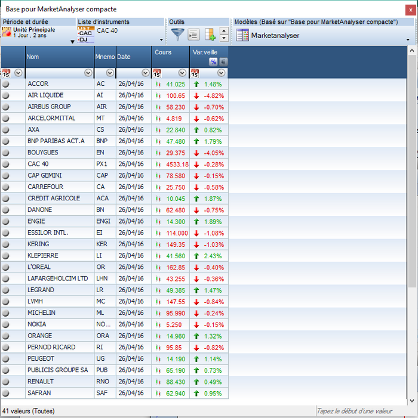Image resolution: width=418 pixels, height=418 pixels.
Task: Open the Var.veille column filter dropdown
Action: [x=221, y=73]
